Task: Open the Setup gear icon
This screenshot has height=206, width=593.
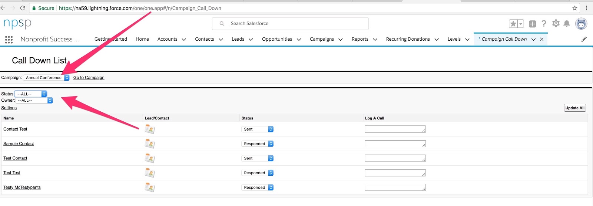Action: click(556, 24)
